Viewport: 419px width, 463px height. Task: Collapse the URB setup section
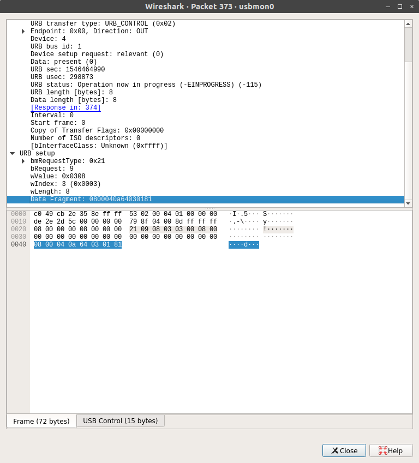click(x=13, y=153)
